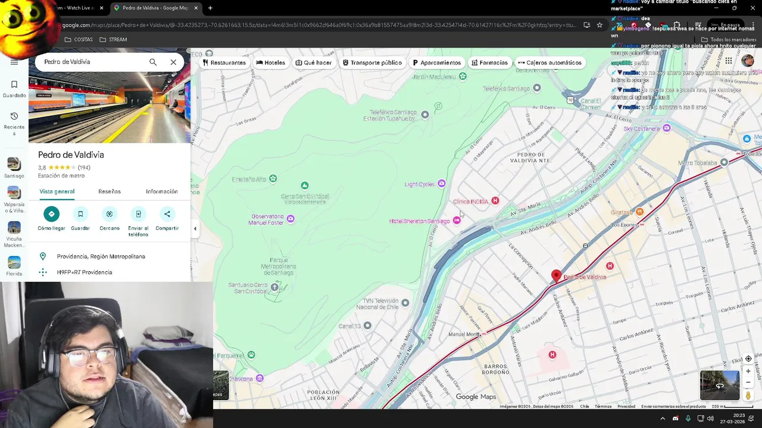Image resolution: width=762 pixels, height=428 pixels.
Task: Switch to the Reseñas tab
Action: (x=110, y=191)
